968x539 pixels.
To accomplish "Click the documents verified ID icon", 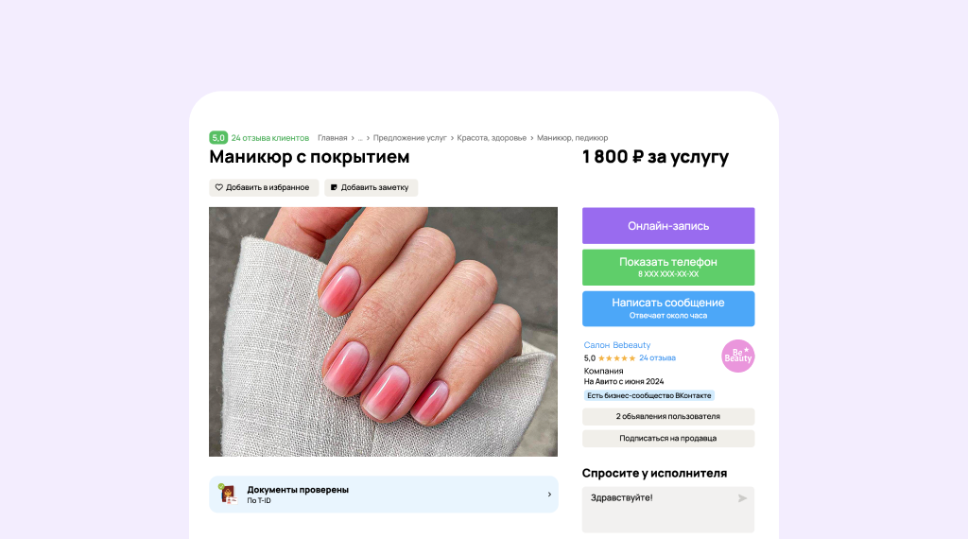I will [228, 494].
